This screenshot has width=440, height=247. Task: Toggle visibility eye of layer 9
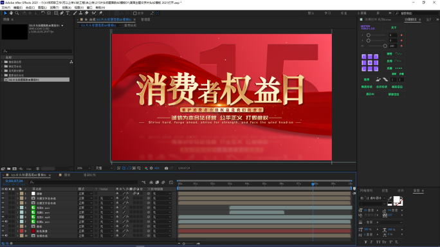[3, 231]
